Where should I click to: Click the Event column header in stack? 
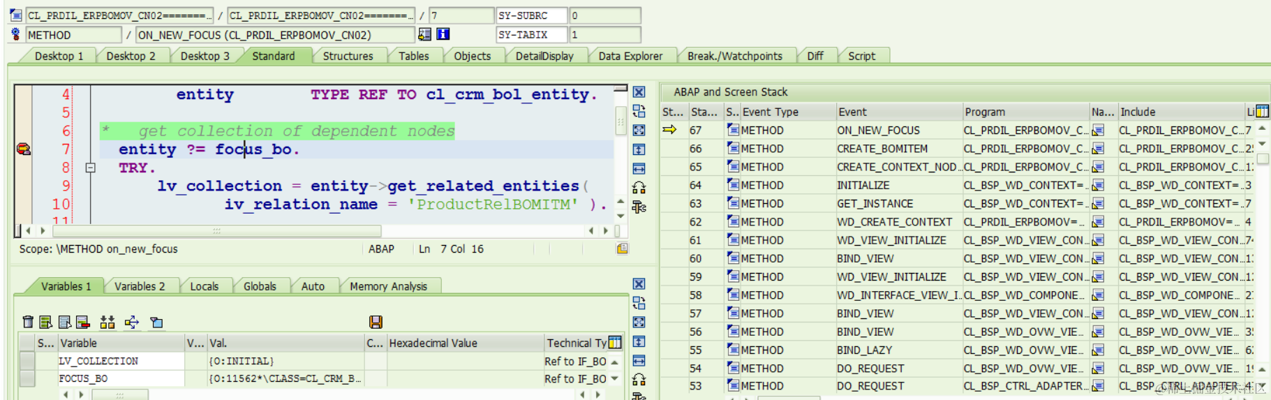[898, 112]
